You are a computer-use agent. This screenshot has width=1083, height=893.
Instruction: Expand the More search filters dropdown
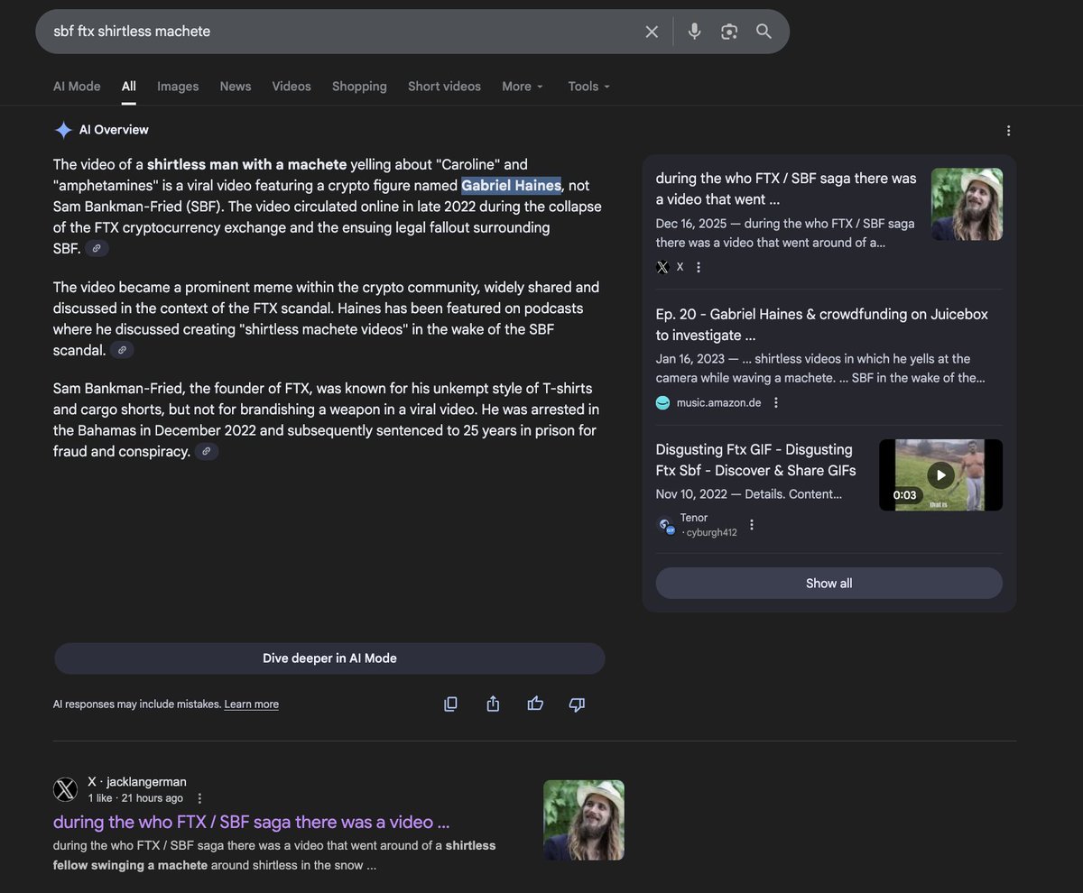point(523,87)
